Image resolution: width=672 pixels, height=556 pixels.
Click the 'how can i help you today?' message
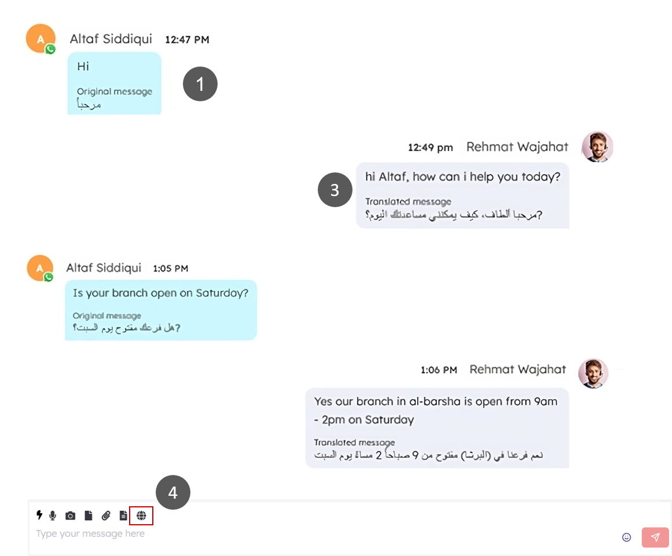pos(462,196)
